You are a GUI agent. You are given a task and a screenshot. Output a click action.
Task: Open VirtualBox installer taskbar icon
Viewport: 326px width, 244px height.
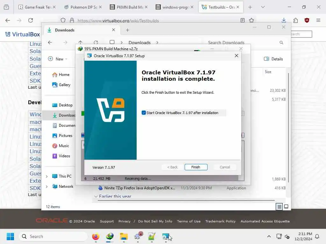166,236
